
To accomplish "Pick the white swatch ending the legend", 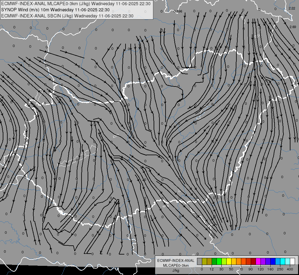I will [292, 261].
